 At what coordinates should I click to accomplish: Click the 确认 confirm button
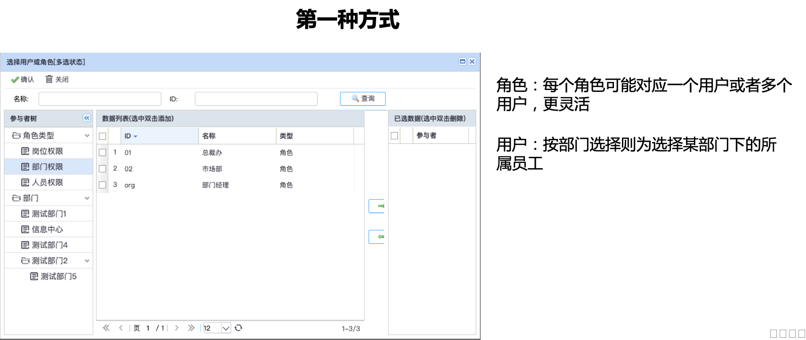coord(23,80)
